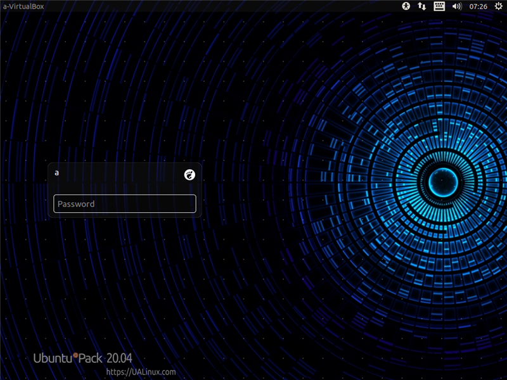The image size is (507, 380).
Task: Open the on-screen keyboard layout indicator
Action: coord(439,6)
